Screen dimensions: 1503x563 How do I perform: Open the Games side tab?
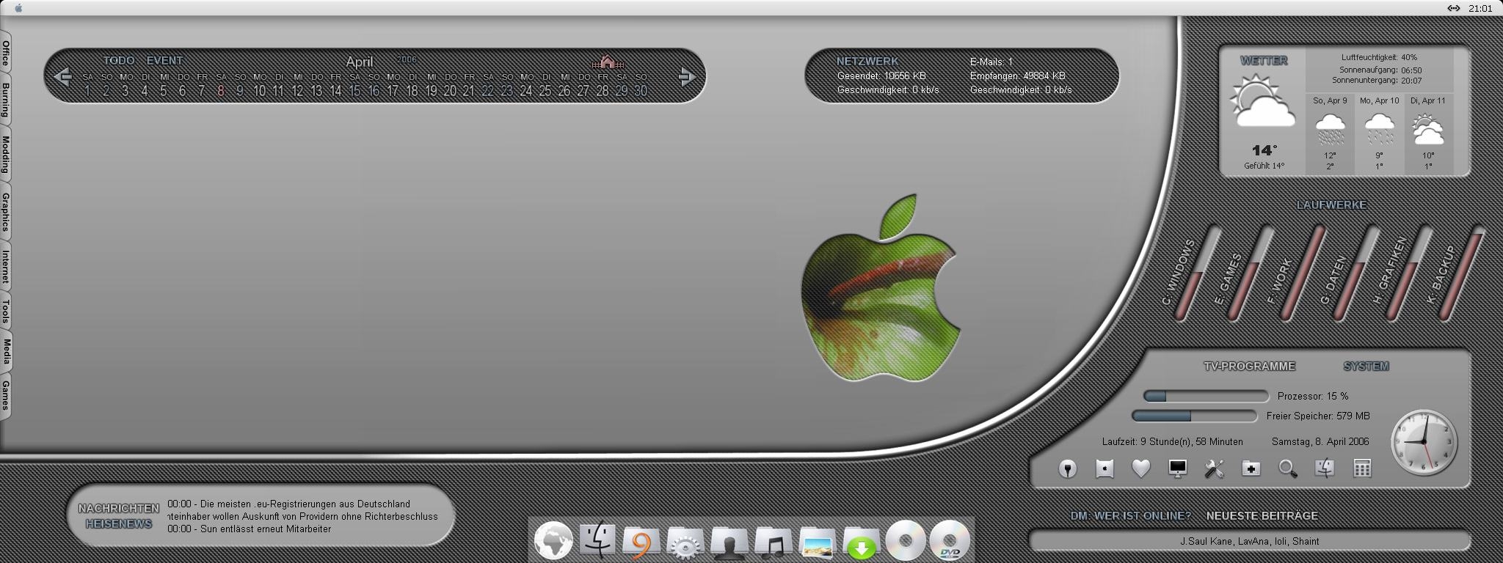tap(5, 396)
